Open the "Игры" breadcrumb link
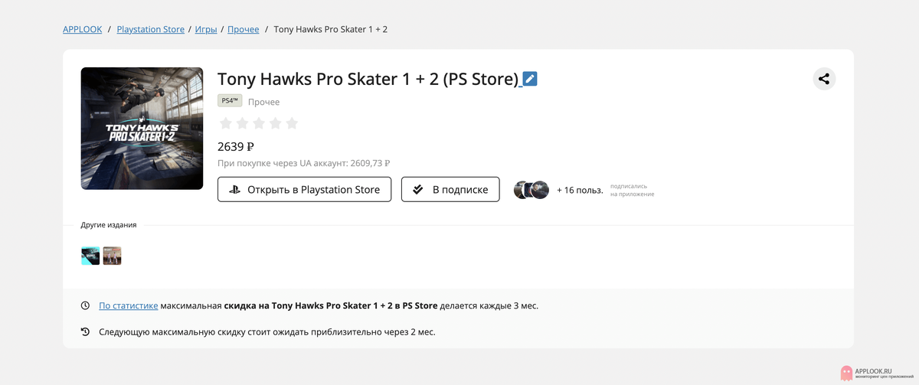The width and height of the screenshot is (919, 385). 205,30
